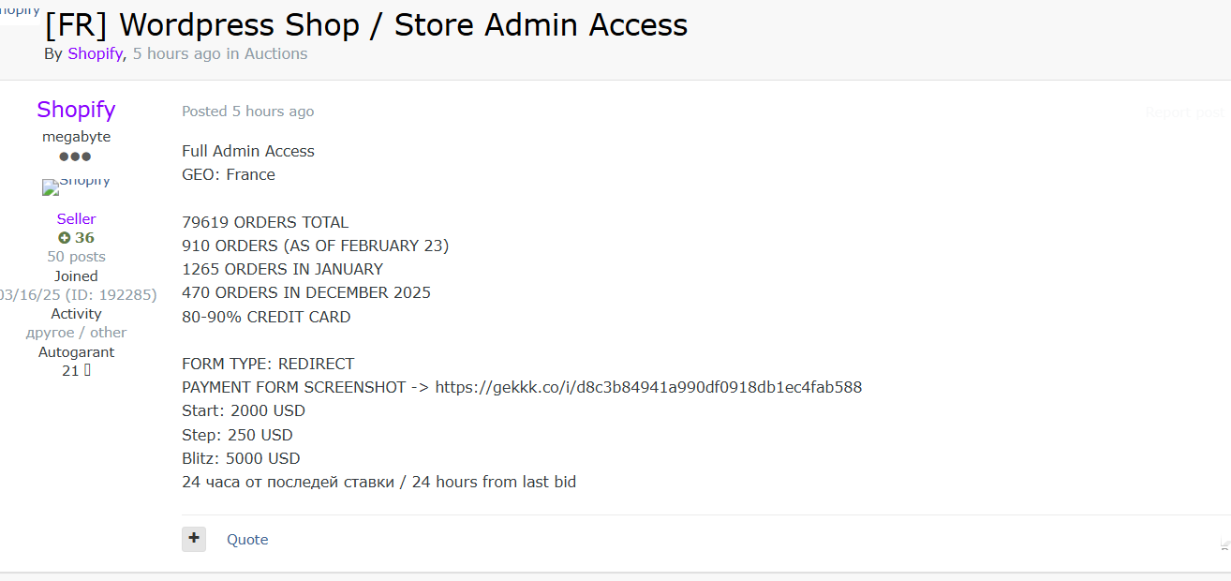Image resolution: width=1231 pixels, height=581 pixels.
Task: Click the thread title heading
Action: (366, 25)
